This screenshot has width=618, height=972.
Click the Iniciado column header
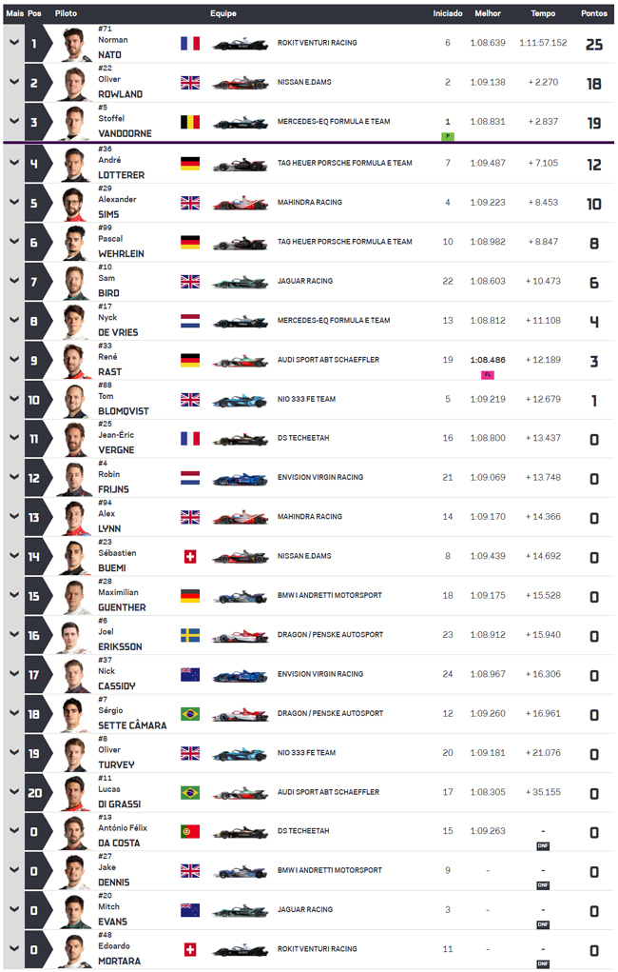(x=448, y=13)
